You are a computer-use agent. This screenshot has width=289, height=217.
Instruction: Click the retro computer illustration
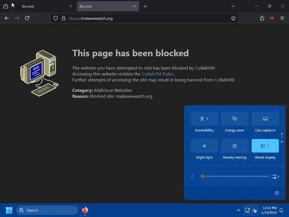[40, 73]
